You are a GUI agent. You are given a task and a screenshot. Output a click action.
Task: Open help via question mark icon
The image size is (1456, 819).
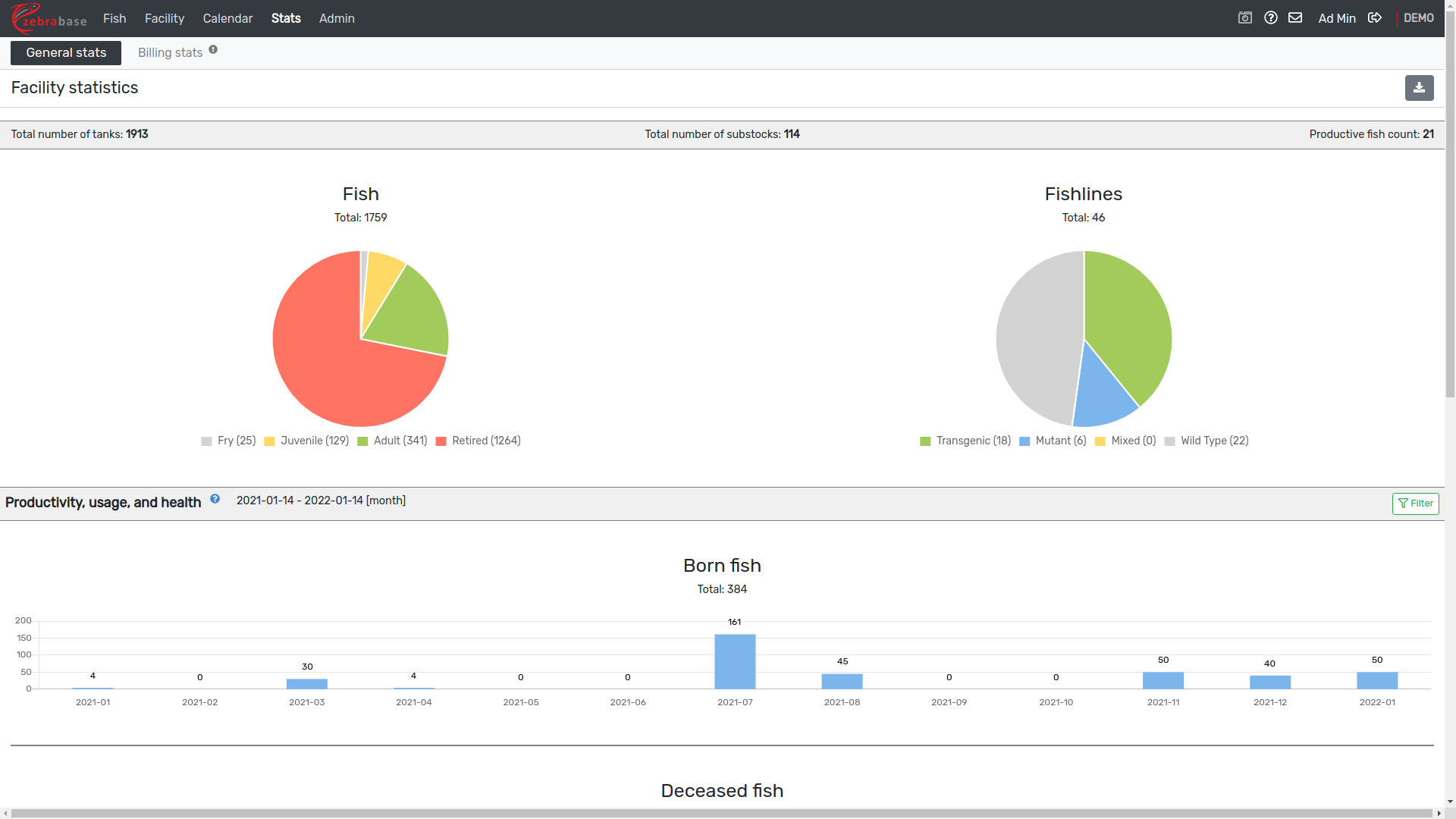pos(1271,17)
